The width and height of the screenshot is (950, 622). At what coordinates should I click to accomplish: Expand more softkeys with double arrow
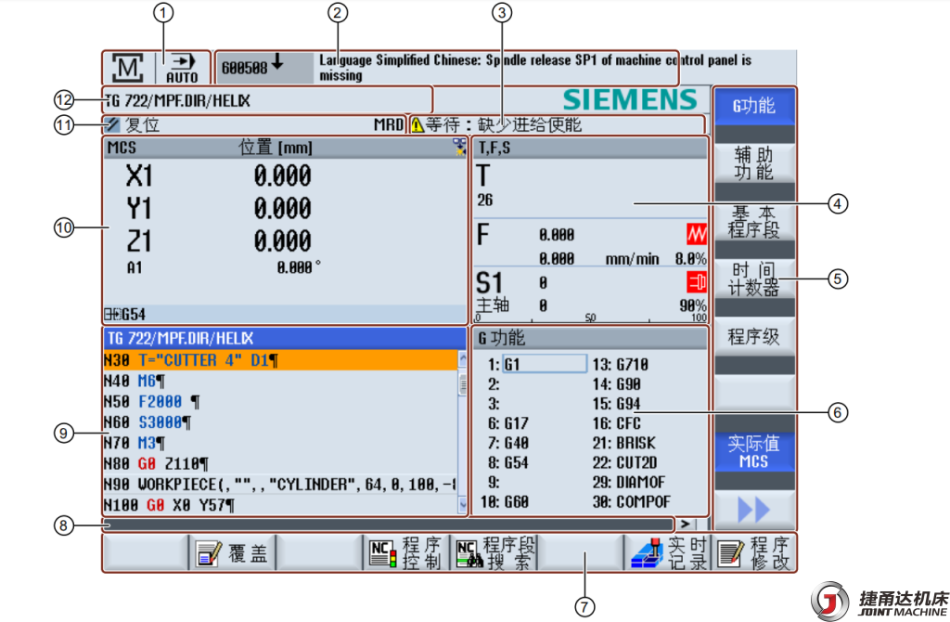(753, 512)
